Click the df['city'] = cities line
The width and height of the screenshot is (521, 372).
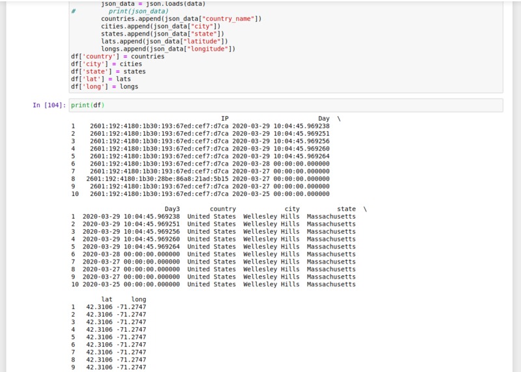point(106,64)
